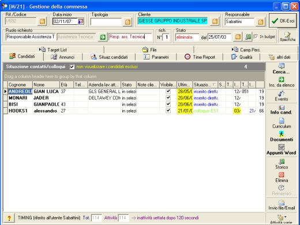This screenshot has height=225, width=300.
Task: Click GLS GENERAL company cell
Action: click(104, 91)
